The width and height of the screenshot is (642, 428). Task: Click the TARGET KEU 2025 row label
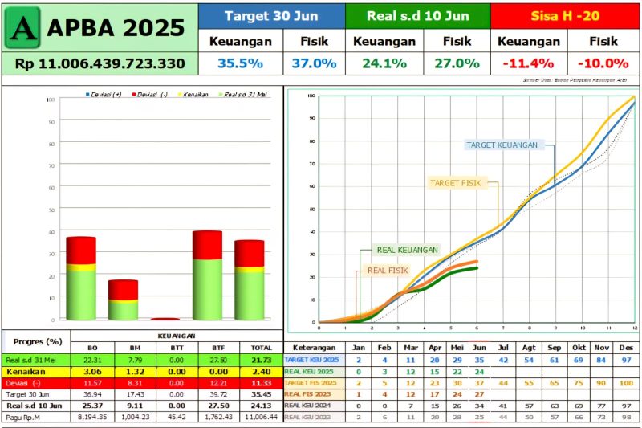(314, 361)
